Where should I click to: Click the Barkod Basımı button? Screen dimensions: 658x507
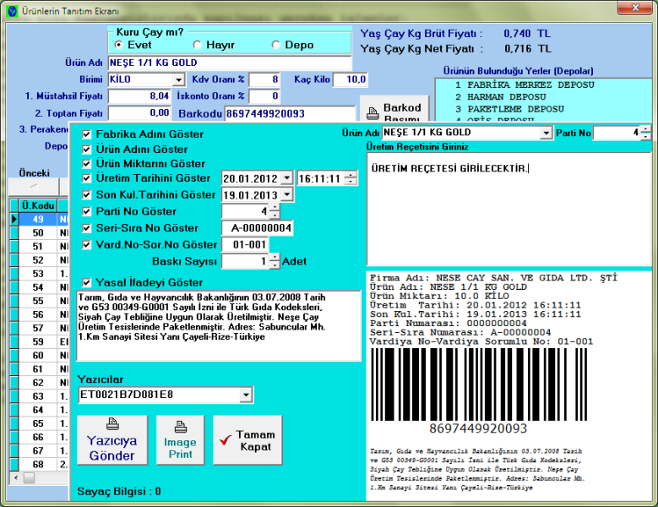tap(394, 109)
